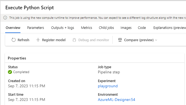Viewport: 186px width, 105px height.
Task: Open the playground experiment link
Action: (x=108, y=86)
